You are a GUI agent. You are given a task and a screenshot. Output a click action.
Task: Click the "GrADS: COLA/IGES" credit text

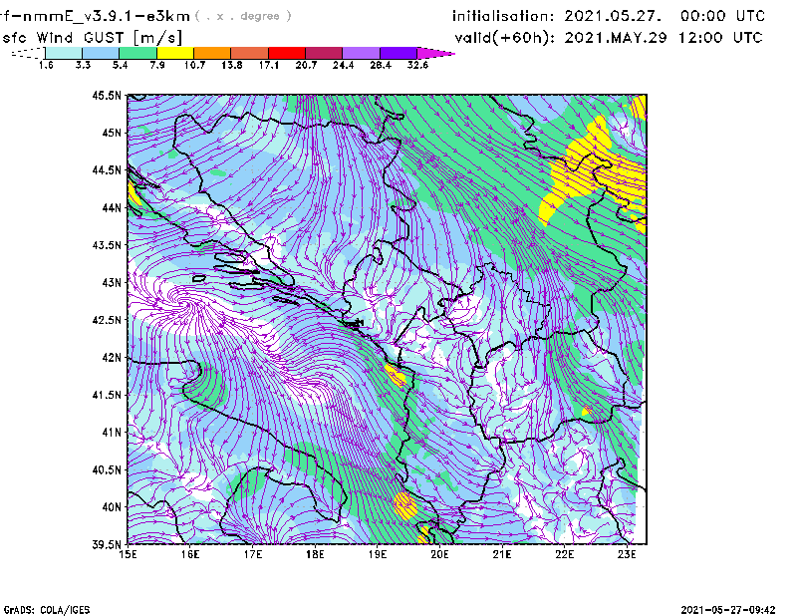point(47,610)
